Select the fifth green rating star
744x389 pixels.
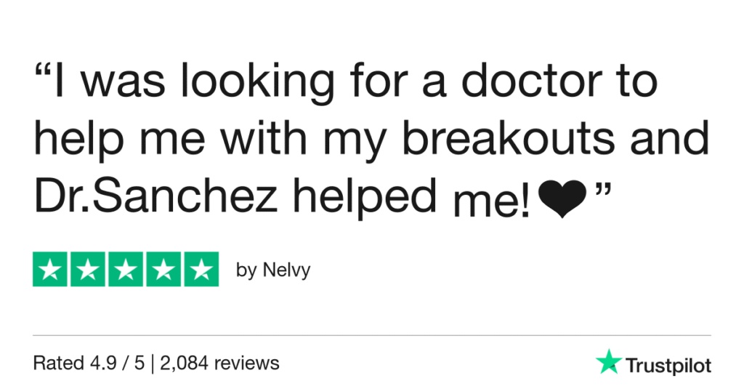pyautogui.click(x=201, y=270)
